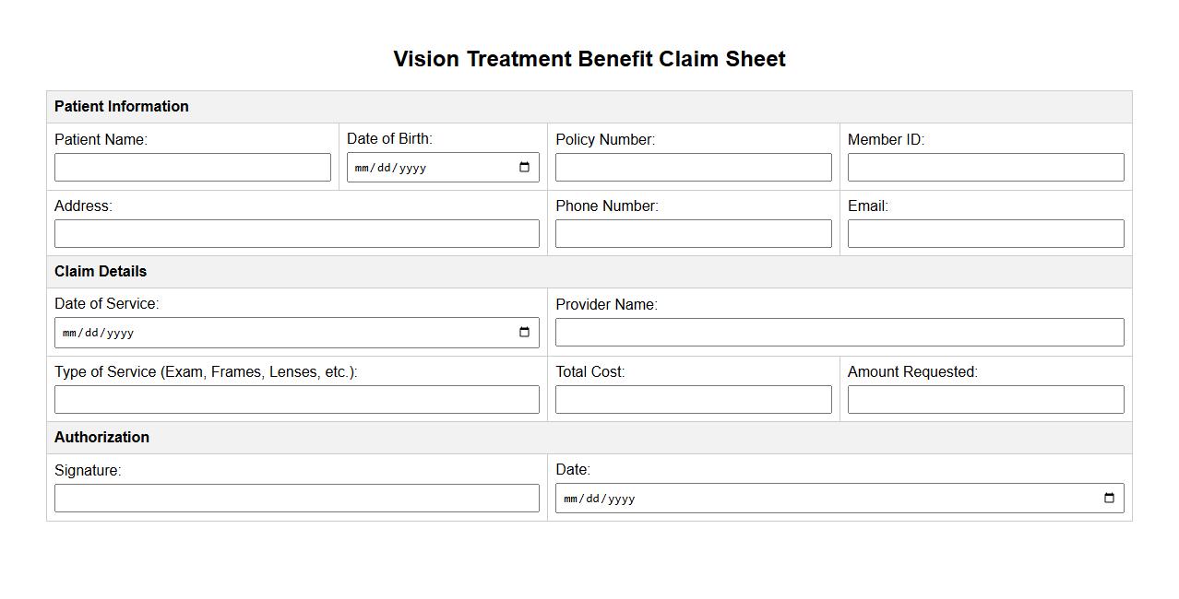
Task: Focus the Policy Number input
Action: coord(693,168)
